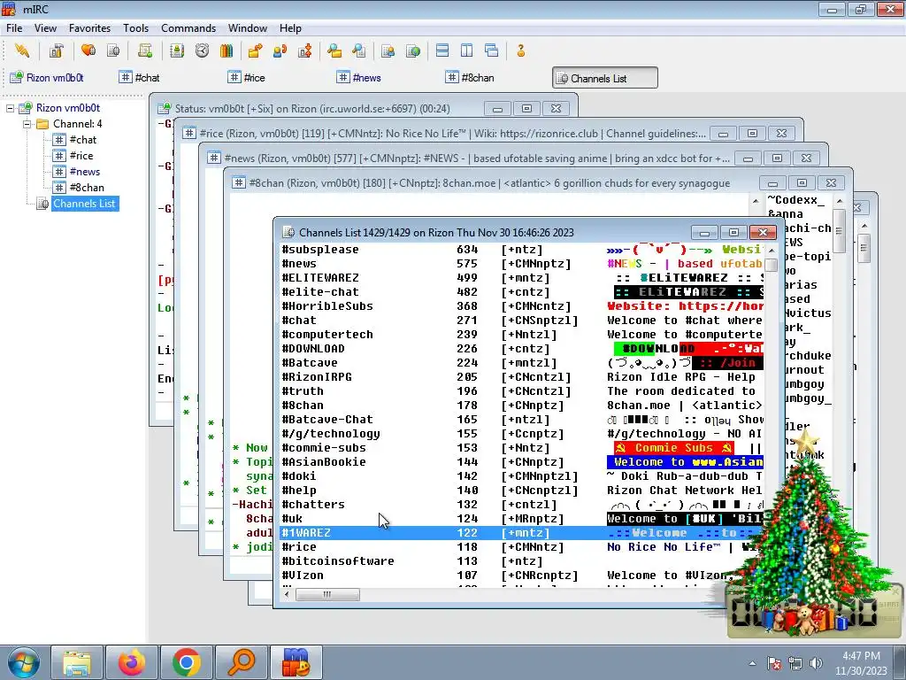Select Channels List in the treebar
906x680 pixels.
(x=84, y=204)
